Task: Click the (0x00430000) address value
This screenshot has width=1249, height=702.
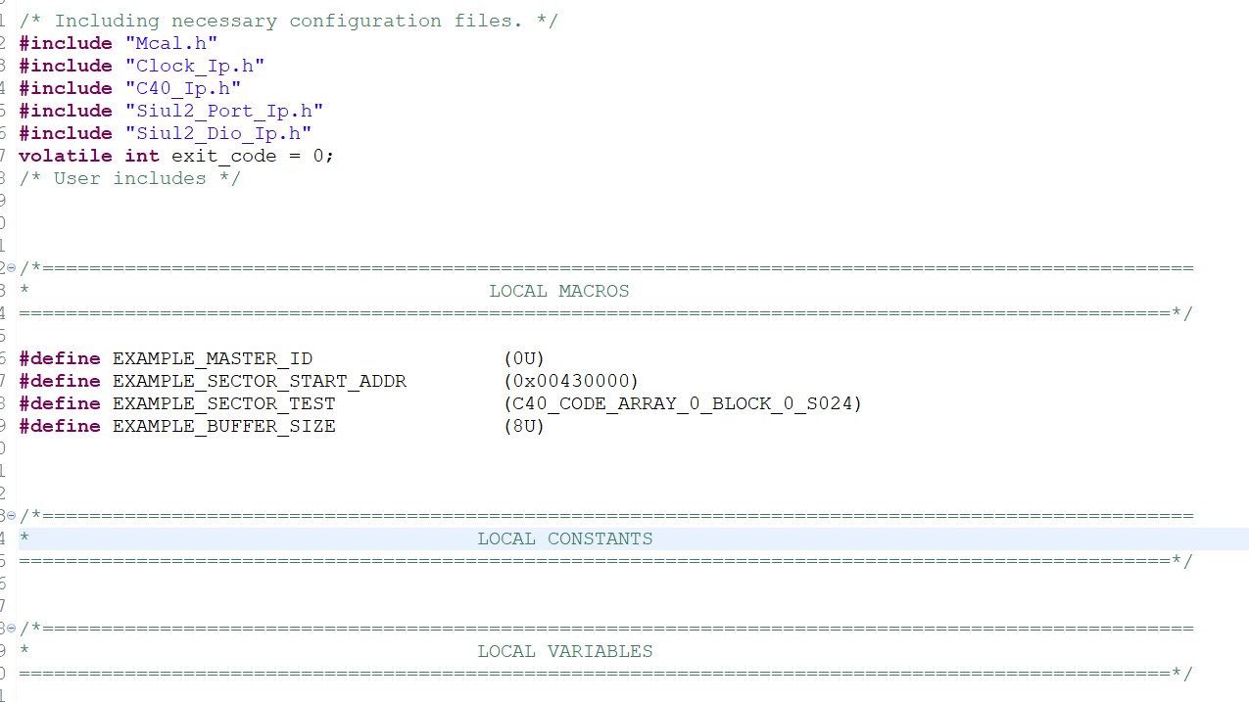Action: click(571, 381)
